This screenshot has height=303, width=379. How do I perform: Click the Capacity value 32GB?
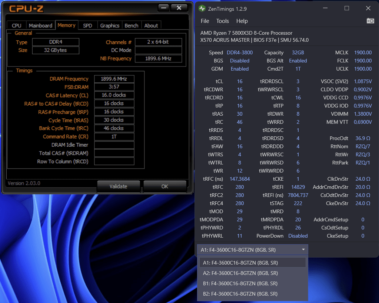(x=298, y=52)
